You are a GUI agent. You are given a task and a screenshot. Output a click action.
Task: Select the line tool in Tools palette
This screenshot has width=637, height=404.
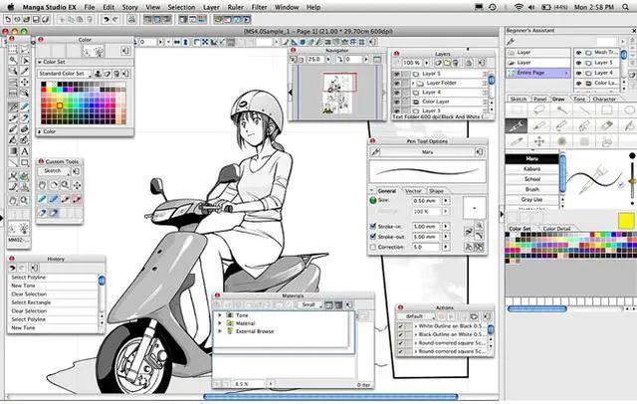coord(13,163)
